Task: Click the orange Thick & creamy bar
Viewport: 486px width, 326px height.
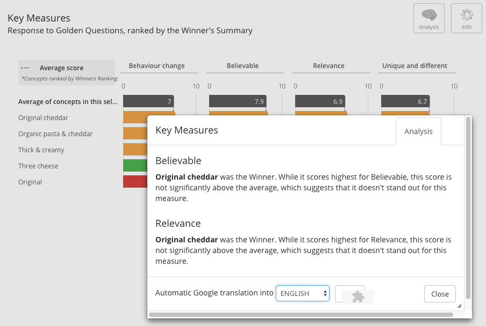Action: [x=135, y=149]
